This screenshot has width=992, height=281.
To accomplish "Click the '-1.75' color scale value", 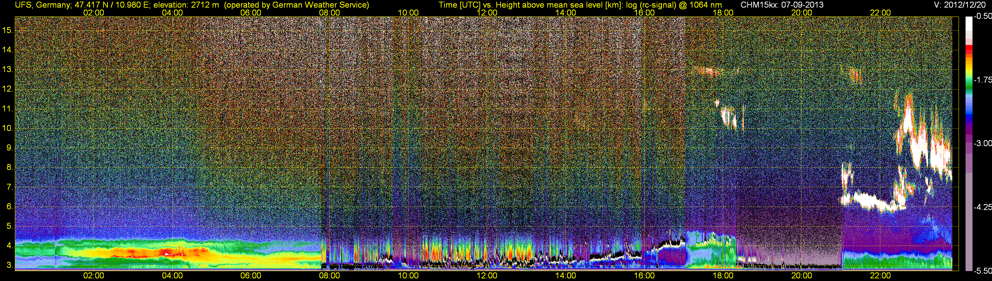I will [982, 80].
